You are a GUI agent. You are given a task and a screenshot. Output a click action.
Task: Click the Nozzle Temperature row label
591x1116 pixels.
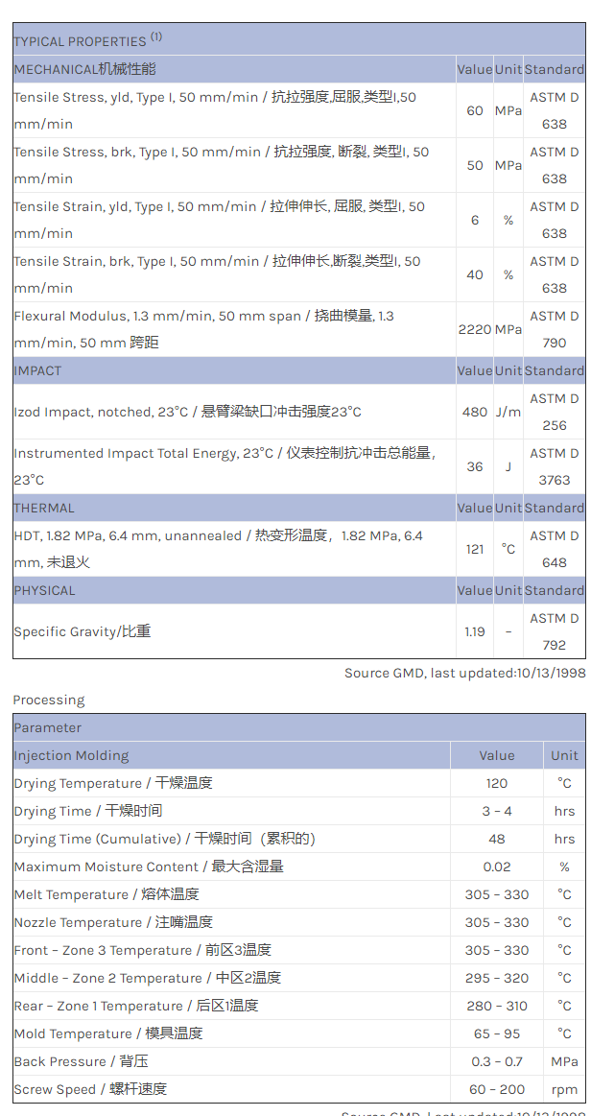click(x=113, y=922)
